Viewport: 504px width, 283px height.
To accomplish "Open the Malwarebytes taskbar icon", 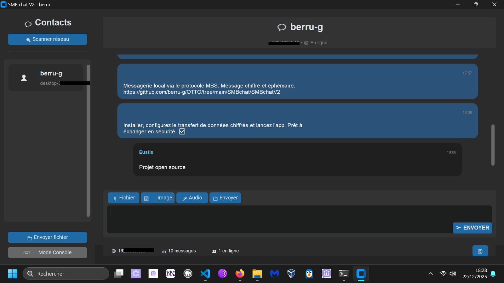I will [274, 274].
